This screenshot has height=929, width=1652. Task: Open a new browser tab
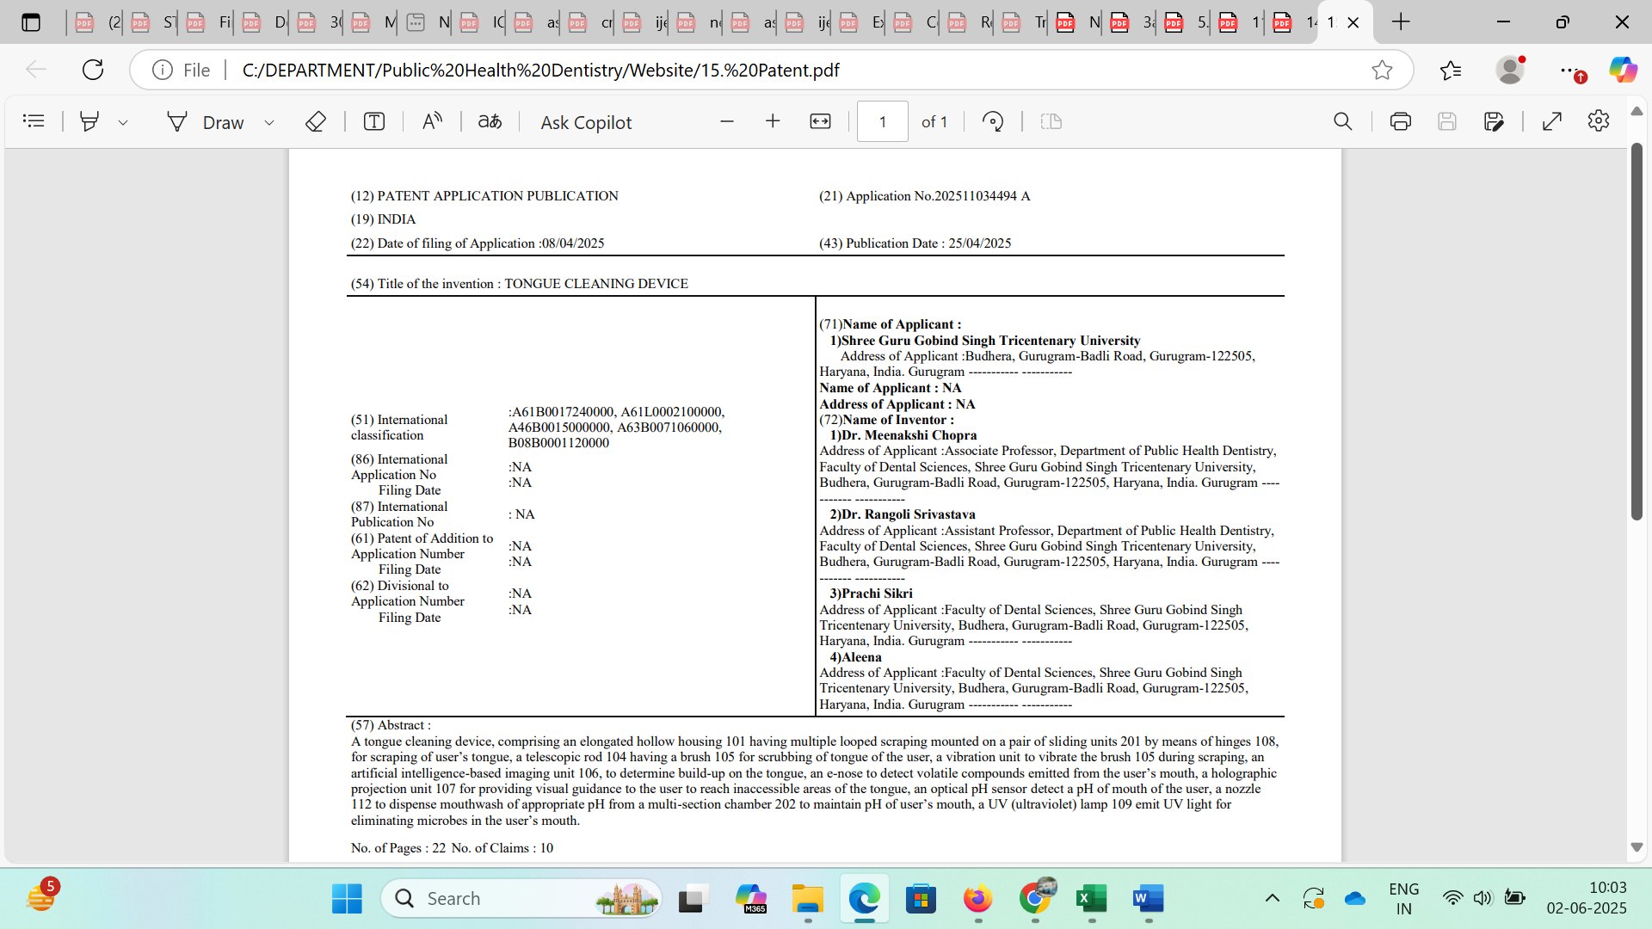(1401, 22)
